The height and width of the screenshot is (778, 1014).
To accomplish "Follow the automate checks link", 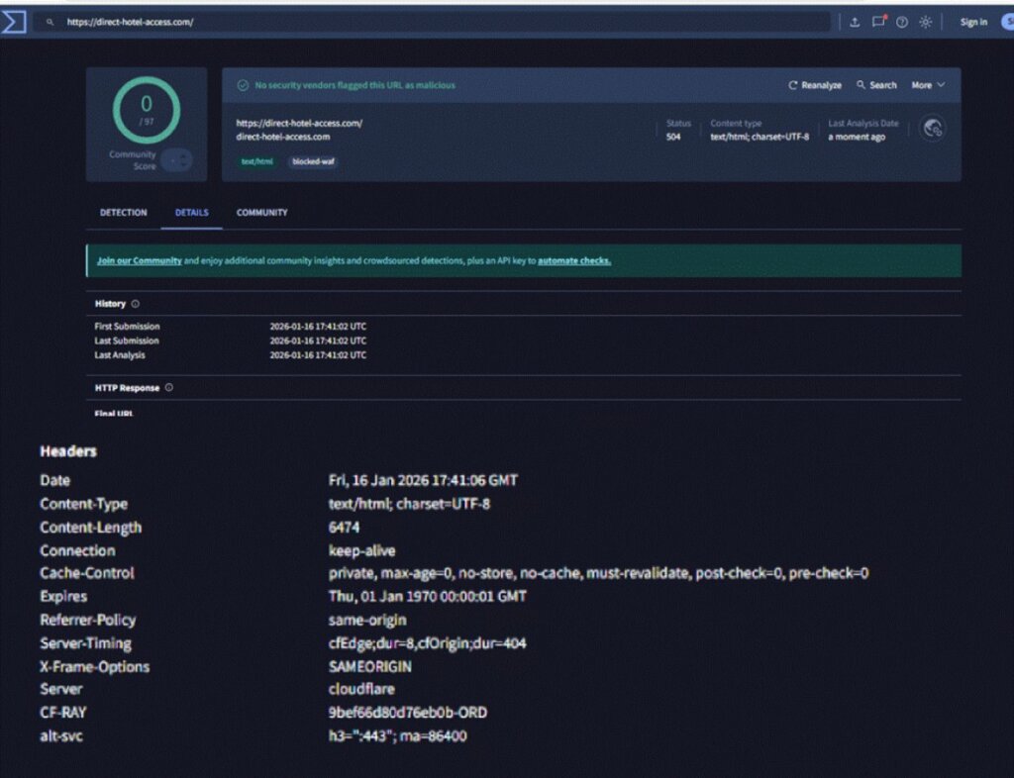I will click(x=574, y=261).
